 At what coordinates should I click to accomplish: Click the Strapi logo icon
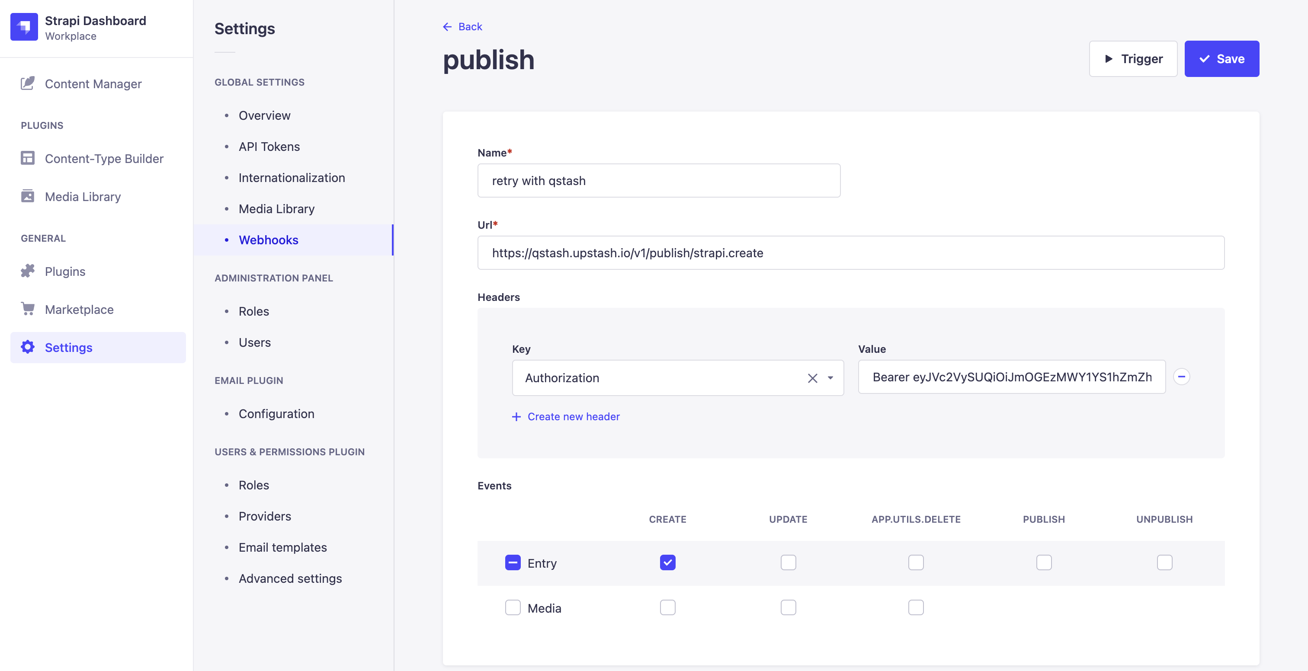(24, 27)
